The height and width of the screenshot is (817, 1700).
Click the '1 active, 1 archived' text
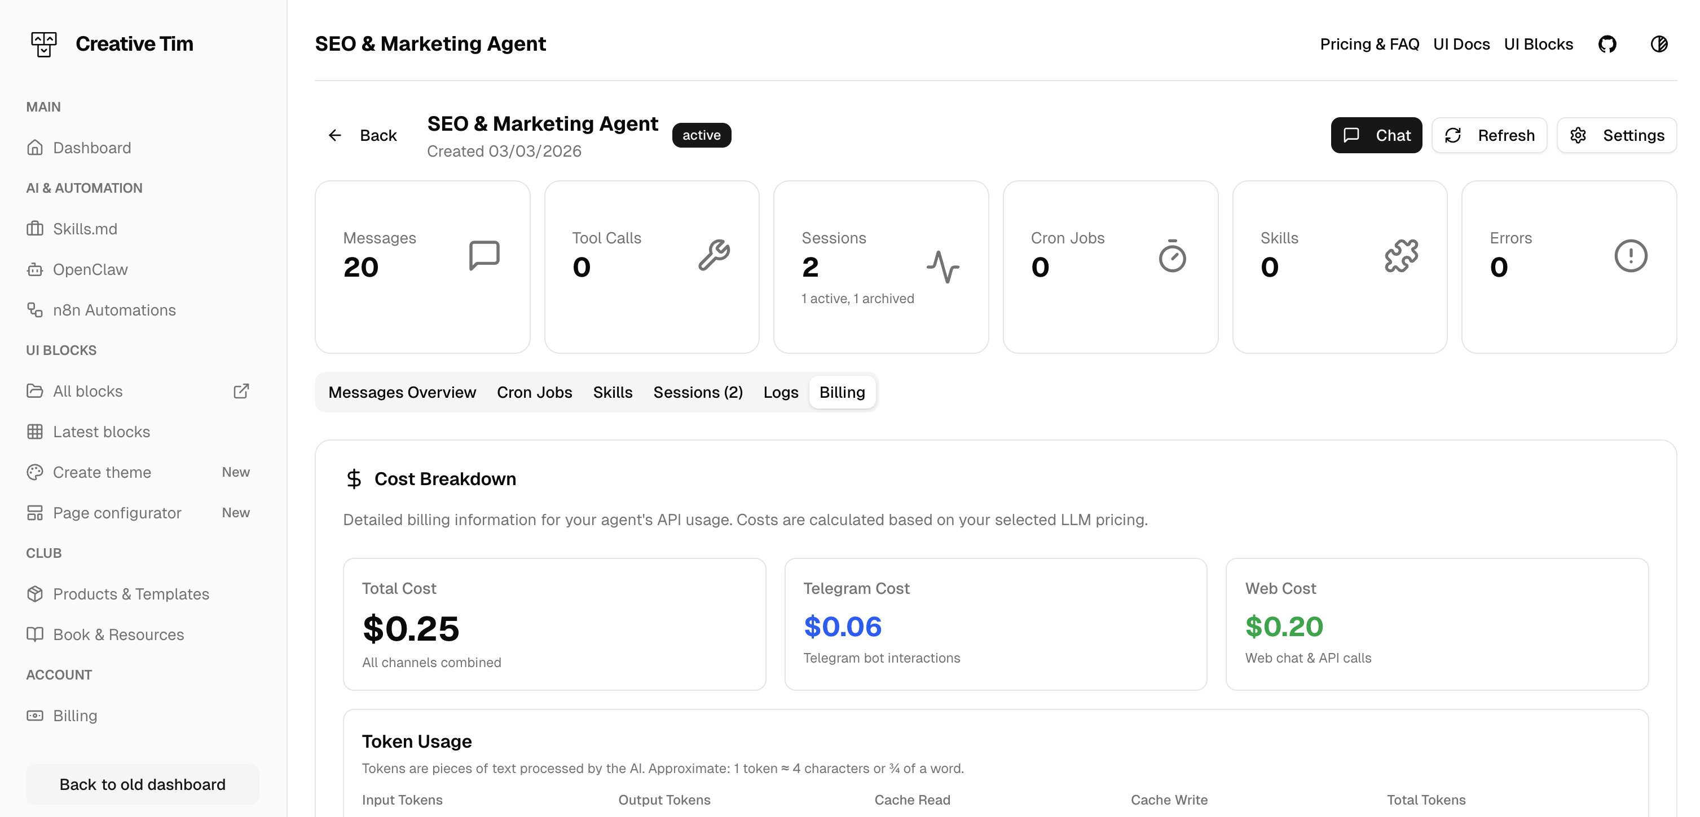pyautogui.click(x=858, y=299)
